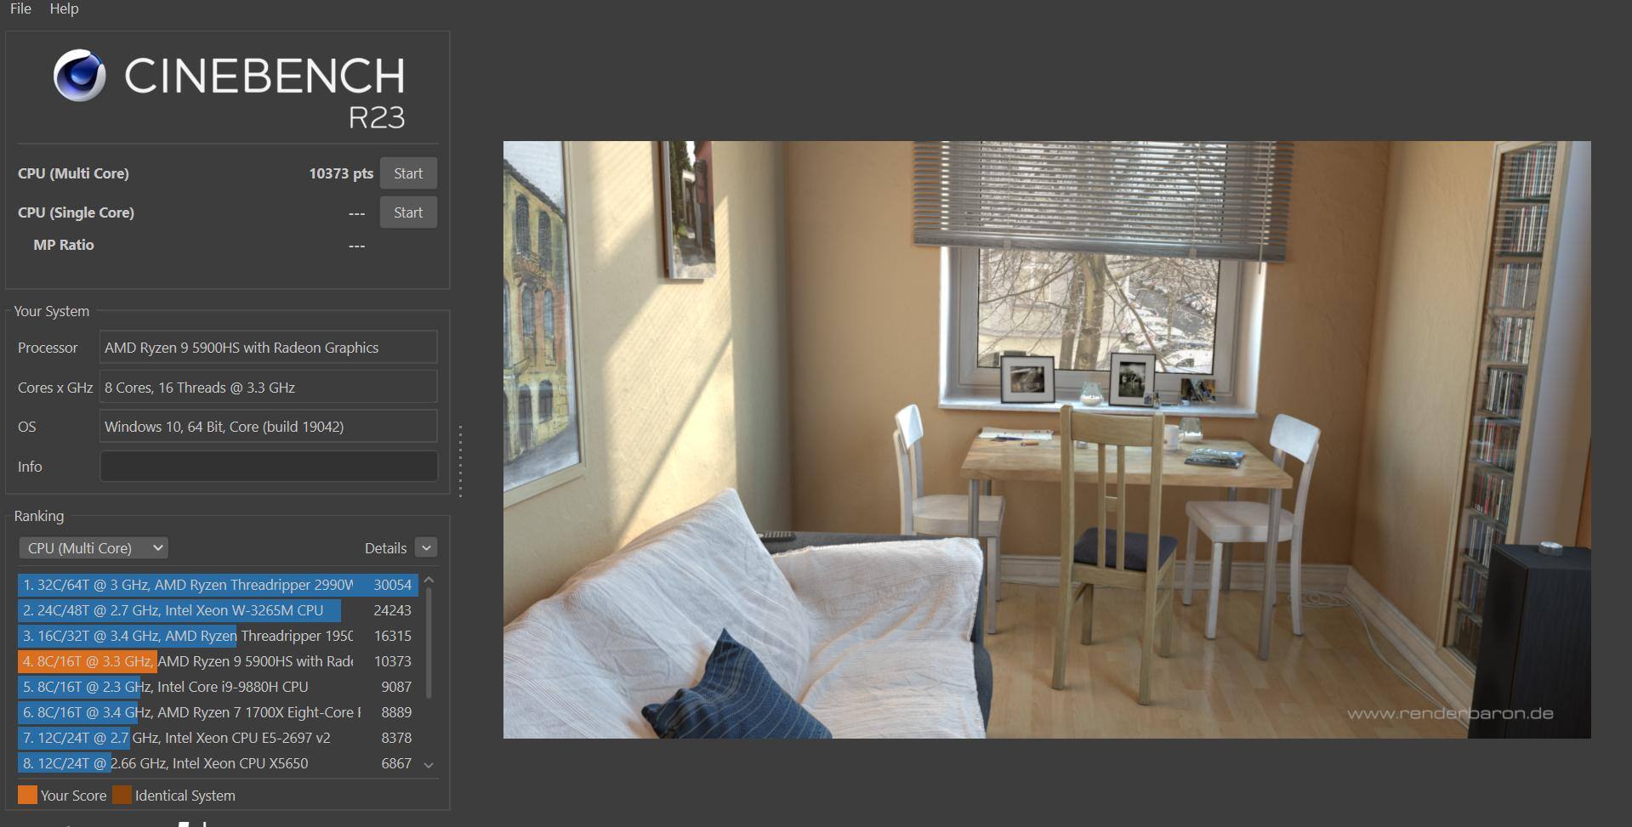This screenshot has height=827, width=1632.
Task: Open the CPU (Multi Core) ranking dropdown
Action: (x=94, y=548)
